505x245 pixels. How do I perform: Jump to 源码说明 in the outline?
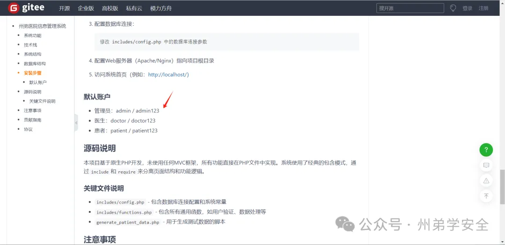pos(33,91)
